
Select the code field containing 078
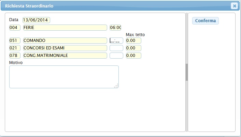coord(15,56)
